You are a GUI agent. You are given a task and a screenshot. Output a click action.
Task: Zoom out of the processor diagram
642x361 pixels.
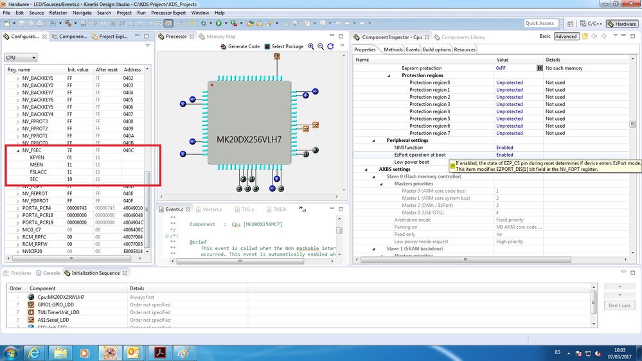pos(321,47)
